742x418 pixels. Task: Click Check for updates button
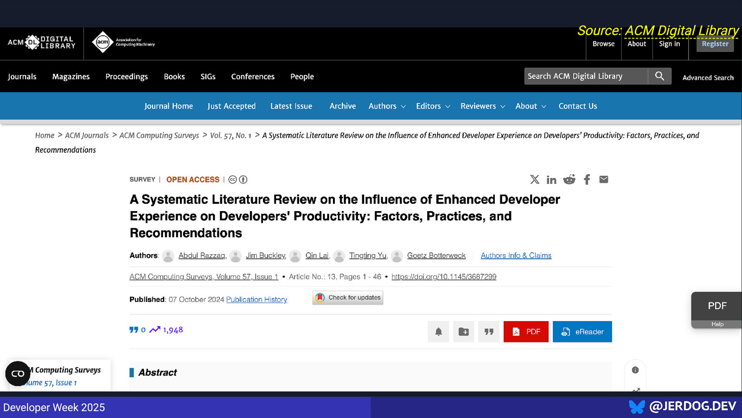point(348,298)
